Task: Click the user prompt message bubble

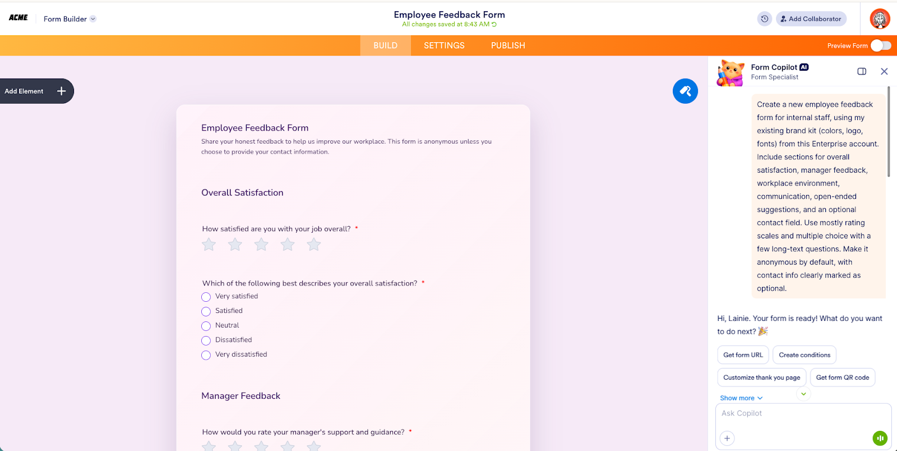Action: point(818,196)
